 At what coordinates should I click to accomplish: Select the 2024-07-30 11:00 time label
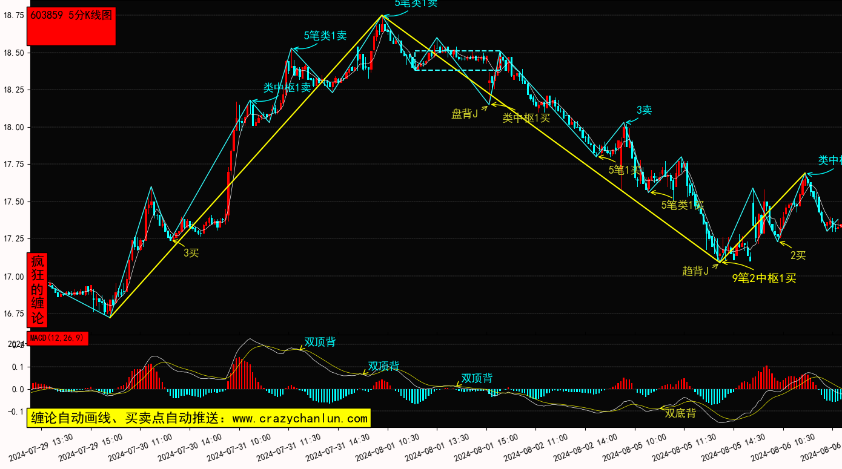[x=141, y=447]
